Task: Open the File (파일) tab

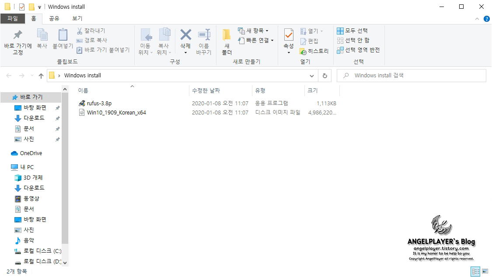Action: click(x=13, y=18)
